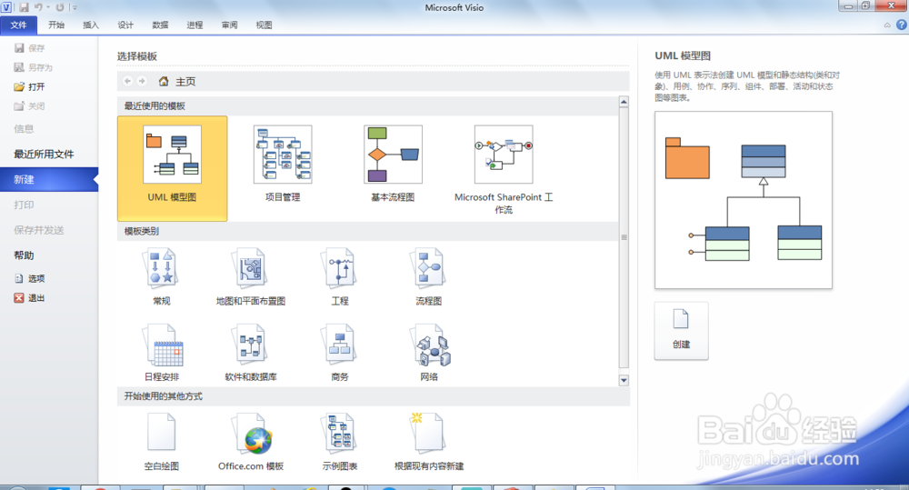Switch to the 数据 tab
Image resolution: width=909 pixels, height=490 pixels.
[x=160, y=25]
